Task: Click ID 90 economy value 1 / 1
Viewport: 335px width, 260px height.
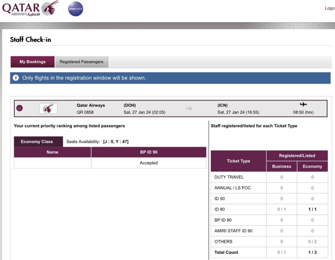Action: click(x=312, y=209)
